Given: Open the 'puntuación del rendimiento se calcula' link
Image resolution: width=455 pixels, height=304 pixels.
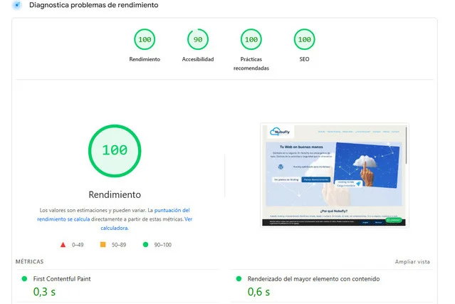Looking at the screenshot, I should 113,215.
